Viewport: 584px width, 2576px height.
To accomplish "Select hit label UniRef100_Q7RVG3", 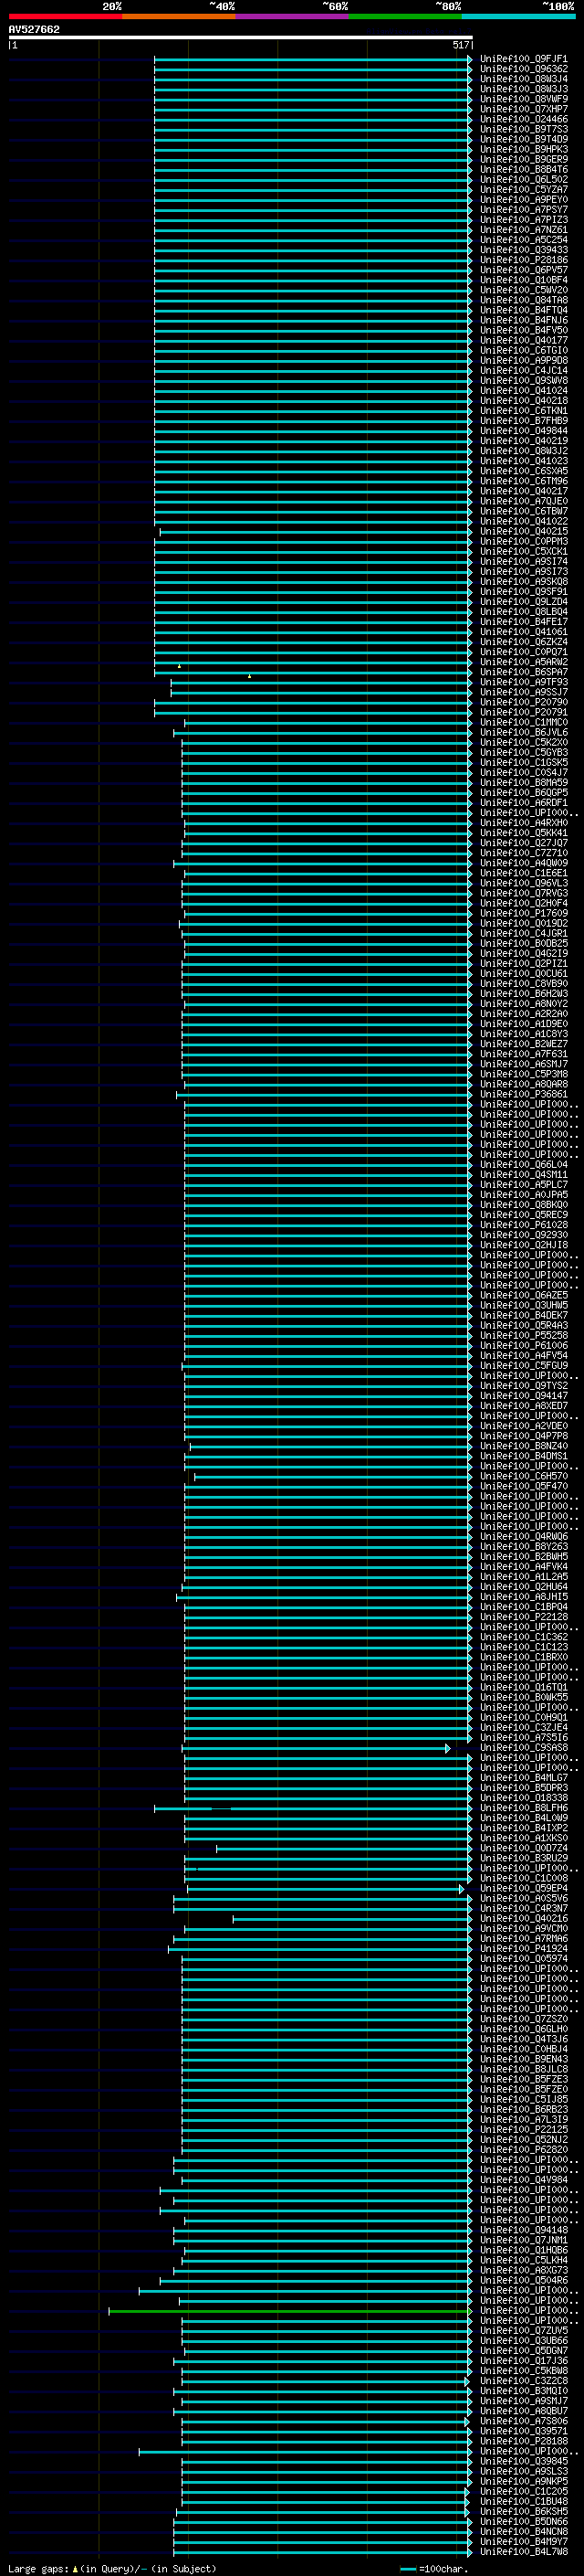I will pos(523,893).
